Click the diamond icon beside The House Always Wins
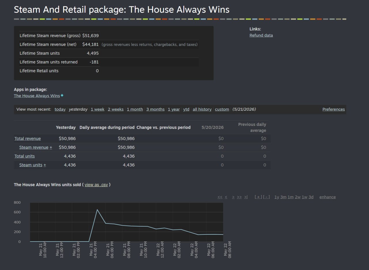The height and width of the screenshot is (270, 369). [x=62, y=95]
